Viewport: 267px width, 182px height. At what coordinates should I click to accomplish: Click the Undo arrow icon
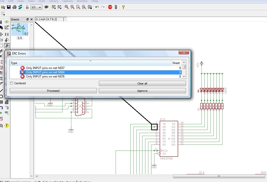[97, 7]
